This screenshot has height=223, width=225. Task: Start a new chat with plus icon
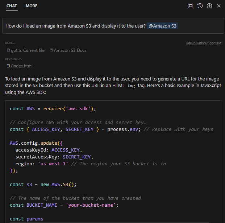tap(209, 6)
